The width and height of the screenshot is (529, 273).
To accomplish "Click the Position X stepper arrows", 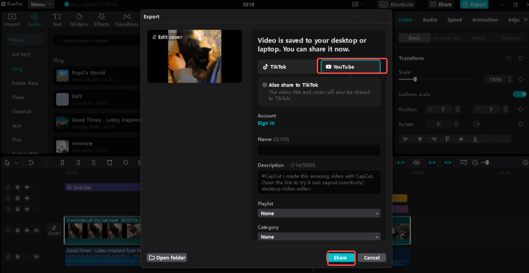I will 457,109.
